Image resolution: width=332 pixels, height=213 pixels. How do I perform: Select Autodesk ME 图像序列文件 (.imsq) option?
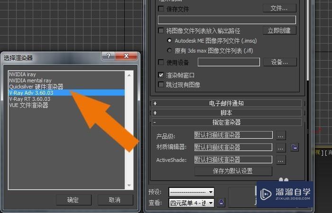coord(169,40)
